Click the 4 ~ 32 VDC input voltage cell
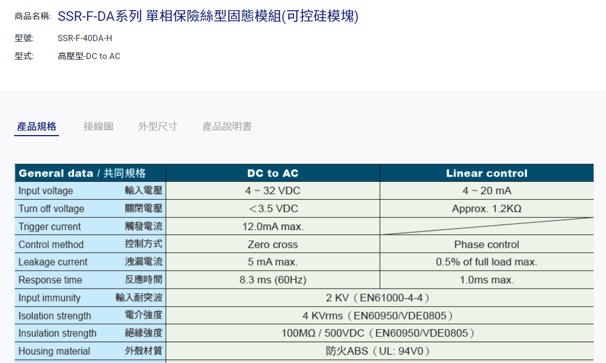 [273, 191]
